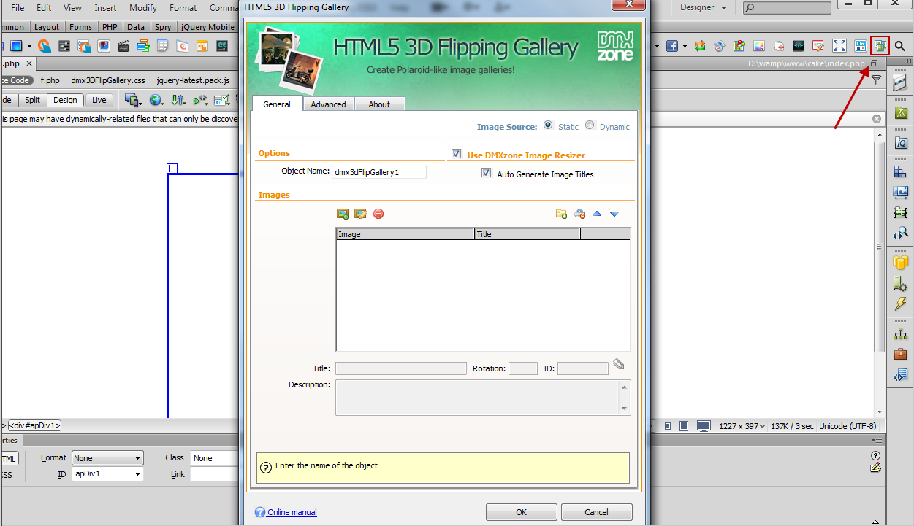Click the paperclip icon beside ID field
This screenshot has height=526, width=914.
tap(619, 363)
